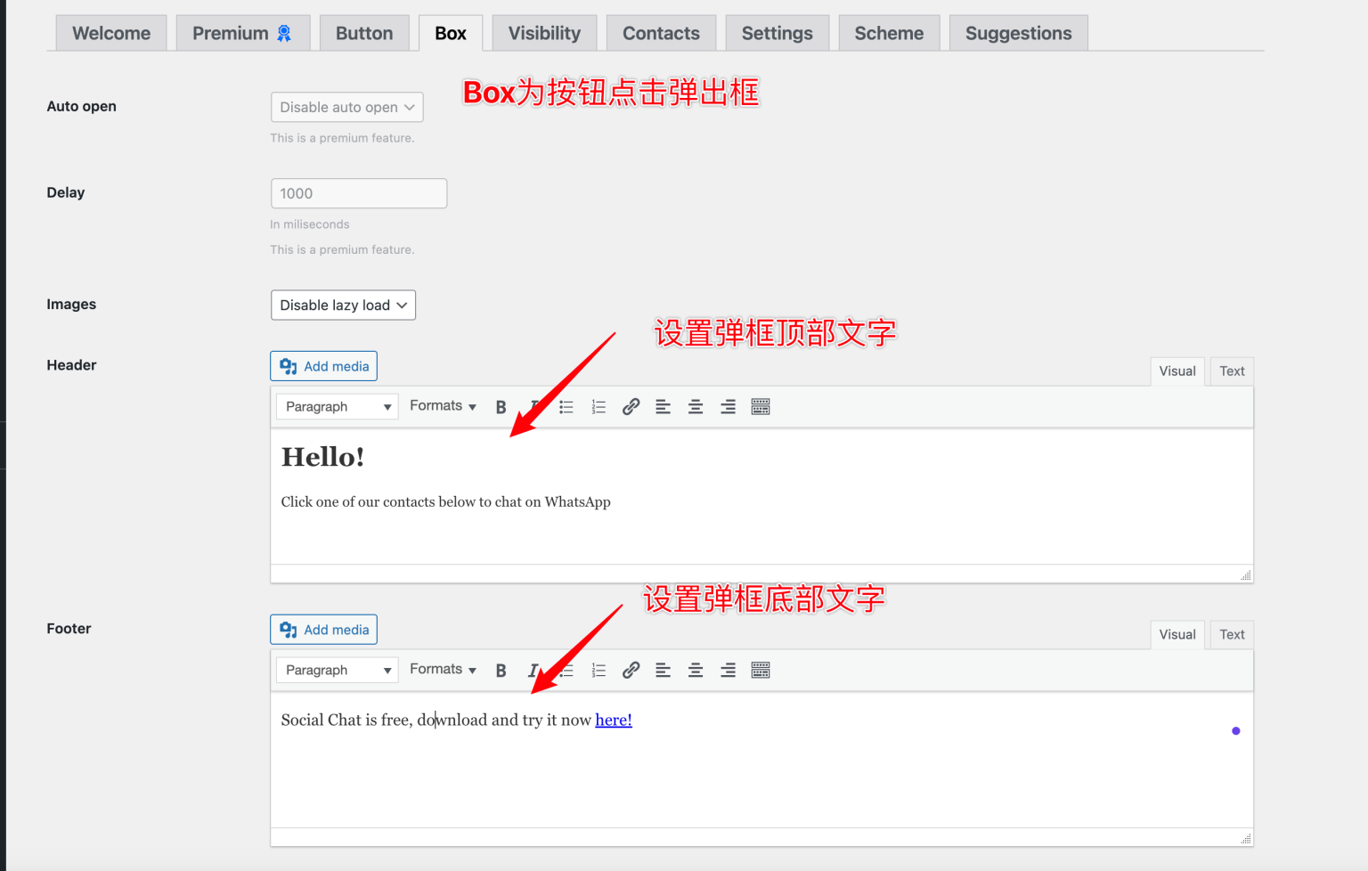1368x871 pixels.
Task: Click the link icon in Footer editor toolbar
Action: click(631, 670)
